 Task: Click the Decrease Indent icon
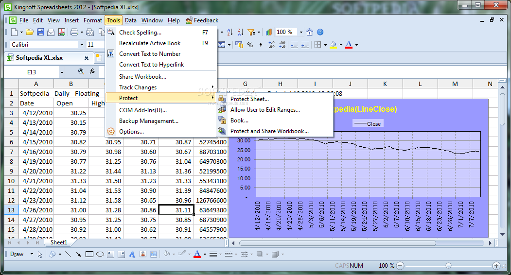click(294, 45)
